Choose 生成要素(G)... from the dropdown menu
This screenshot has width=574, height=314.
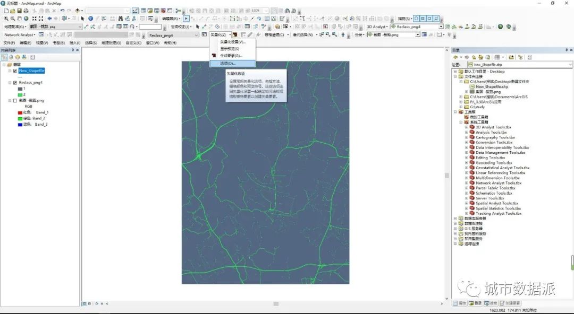232,56
